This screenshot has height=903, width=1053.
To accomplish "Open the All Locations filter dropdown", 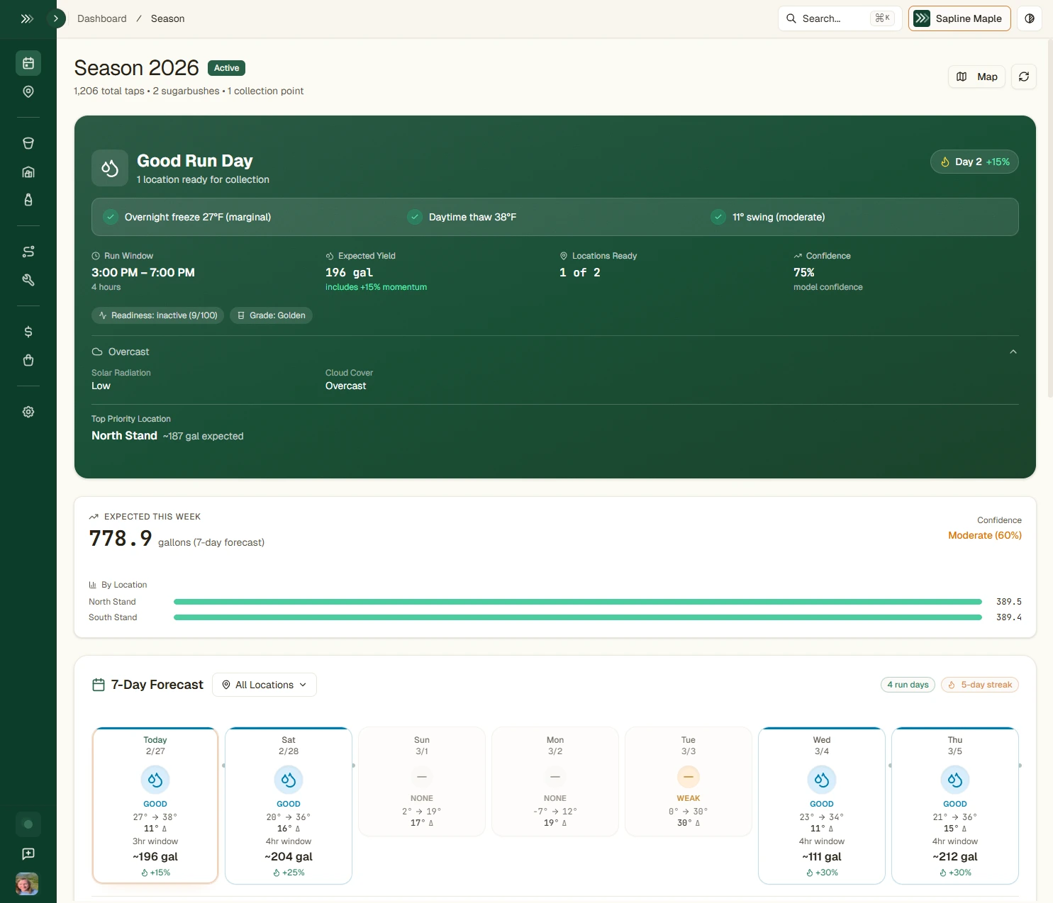I will pyautogui.click(x=264, y=685).
